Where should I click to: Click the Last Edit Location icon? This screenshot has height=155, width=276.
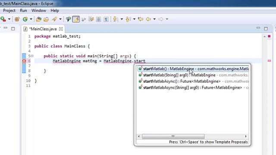(x=141, y=19)
